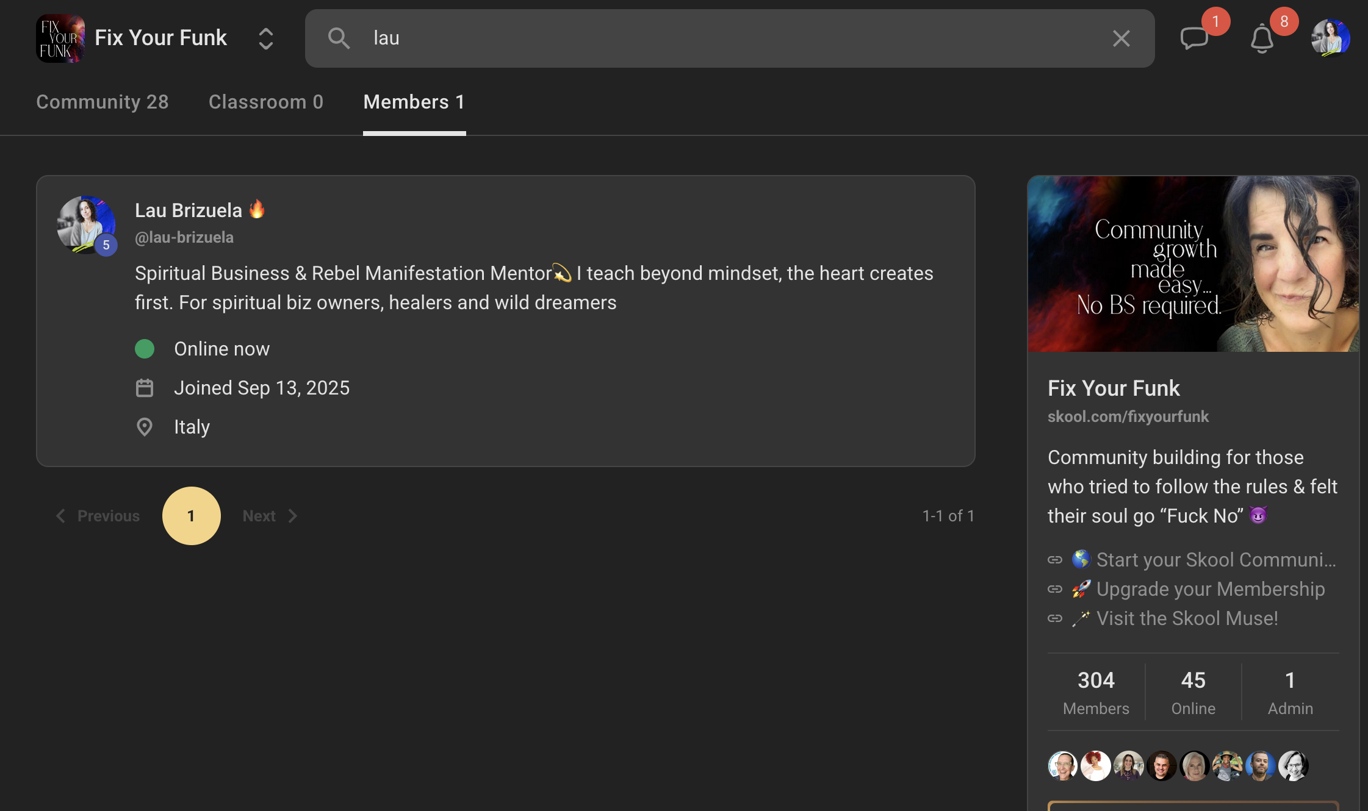This screenshot has height=811, width=1368.
Task: Click the search magnifier icon
Action: click(x=339, y=38)
